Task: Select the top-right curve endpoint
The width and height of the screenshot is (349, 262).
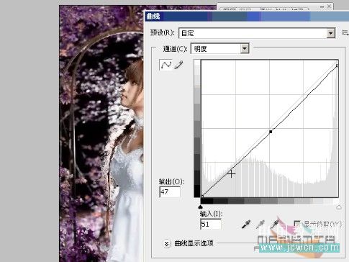Action: pos(337,65)
